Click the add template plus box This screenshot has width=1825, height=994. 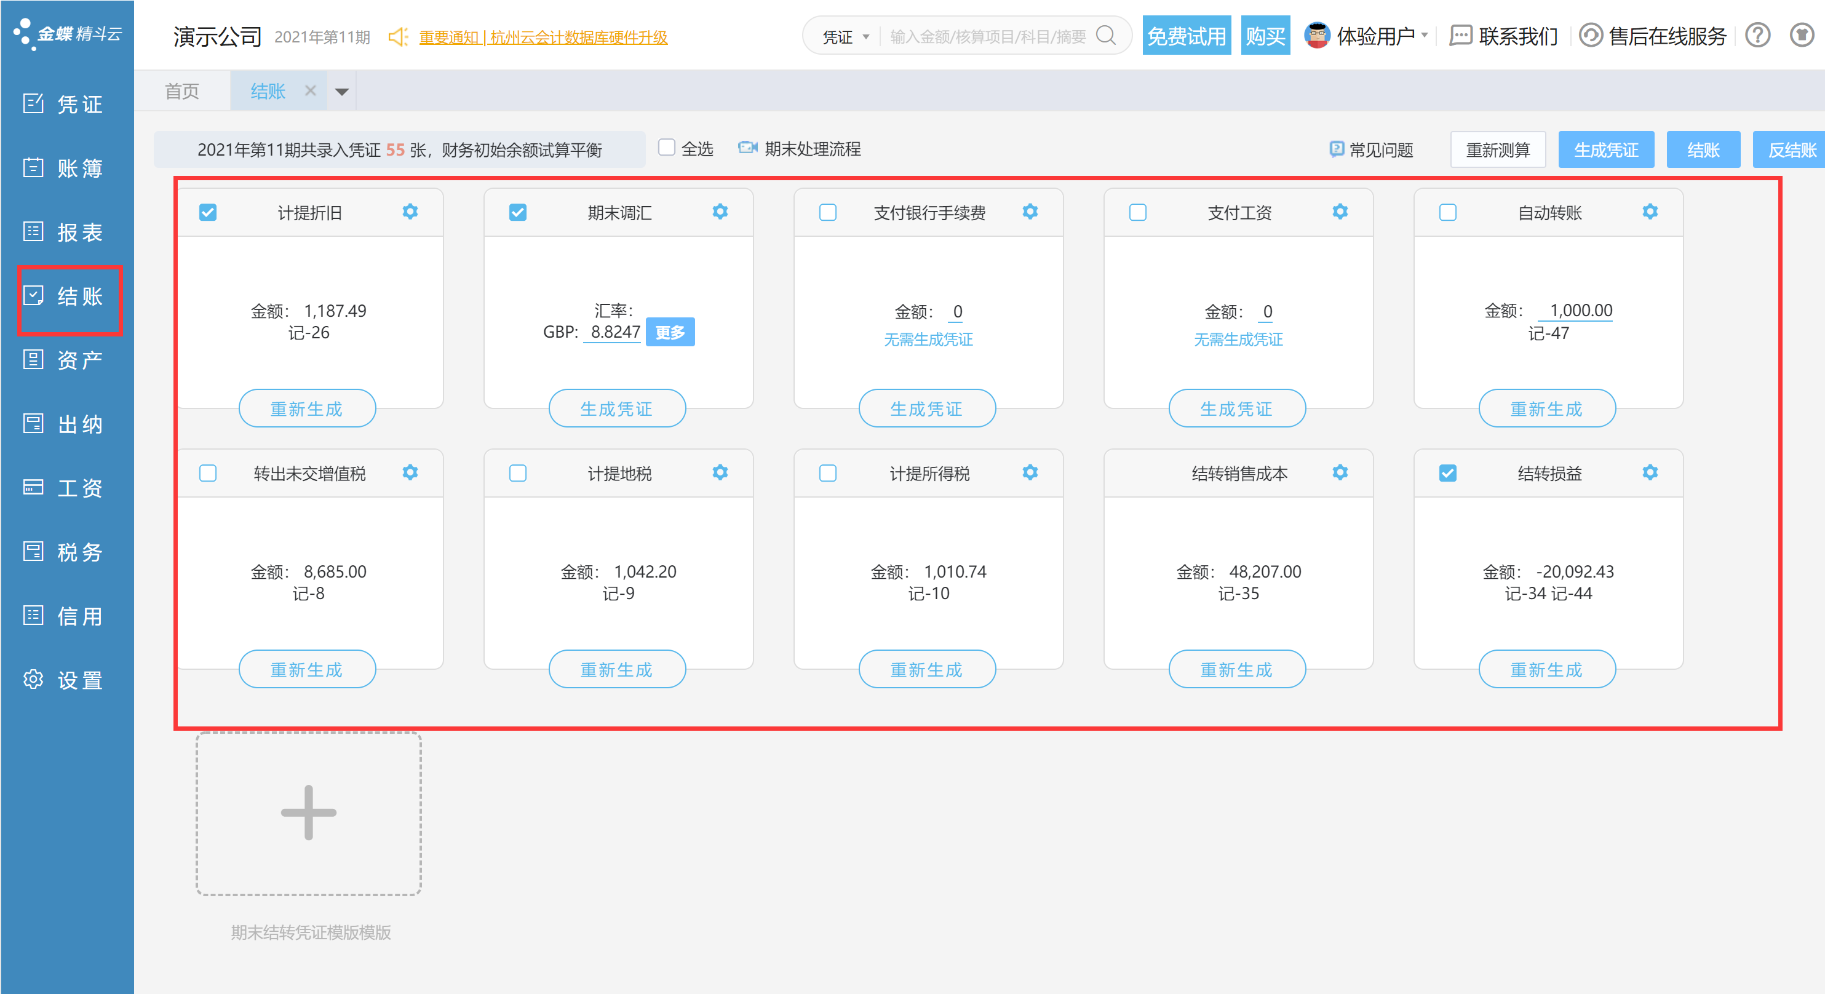coord(309,813)
